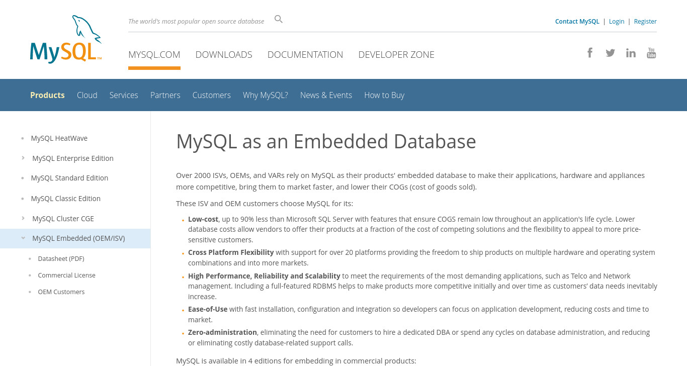Go to How to Buy
Viewport: 687px width, 366px height.
click(384, 95)
